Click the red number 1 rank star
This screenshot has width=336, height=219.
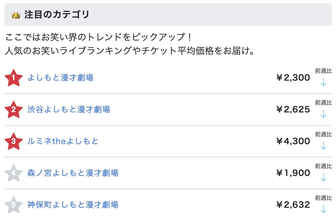(14, 78)
